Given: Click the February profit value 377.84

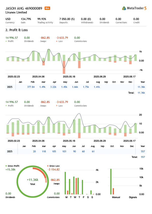Looking at the screenshot, I should tap(31, 87).
